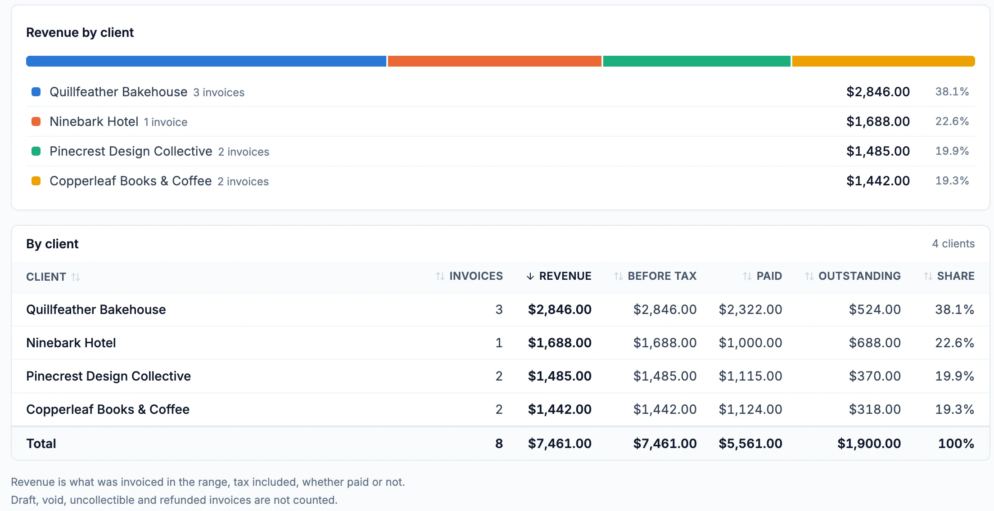
Task: Select Ninebark Hotel in the legend list
Action: pos(501,121)
